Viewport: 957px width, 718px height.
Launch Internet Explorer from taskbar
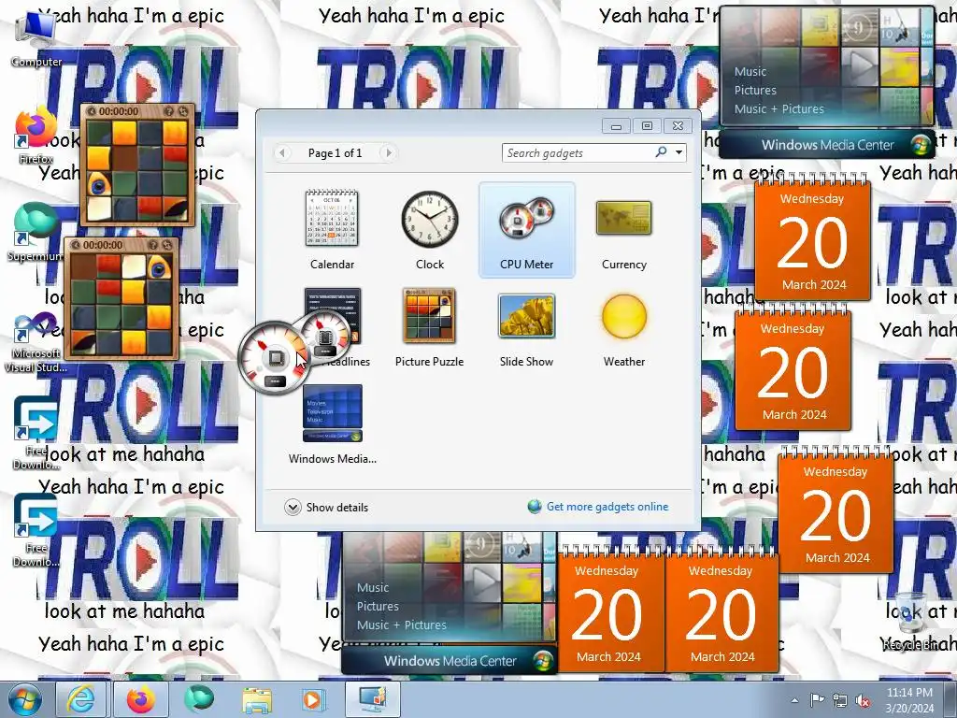click(81, 699)
